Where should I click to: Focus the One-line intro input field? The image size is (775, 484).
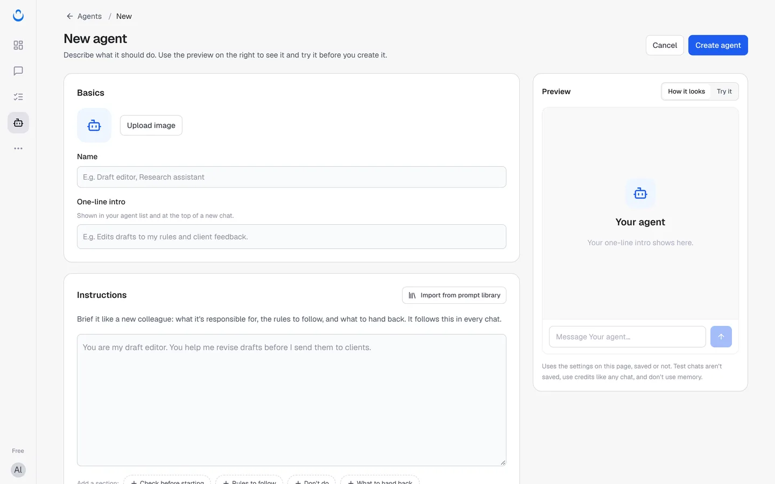click(x=292, y=237)
